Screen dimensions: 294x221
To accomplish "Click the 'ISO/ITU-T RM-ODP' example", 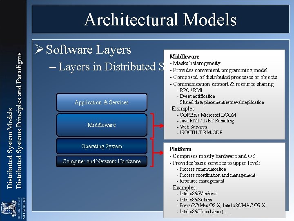I will point(200,133).
